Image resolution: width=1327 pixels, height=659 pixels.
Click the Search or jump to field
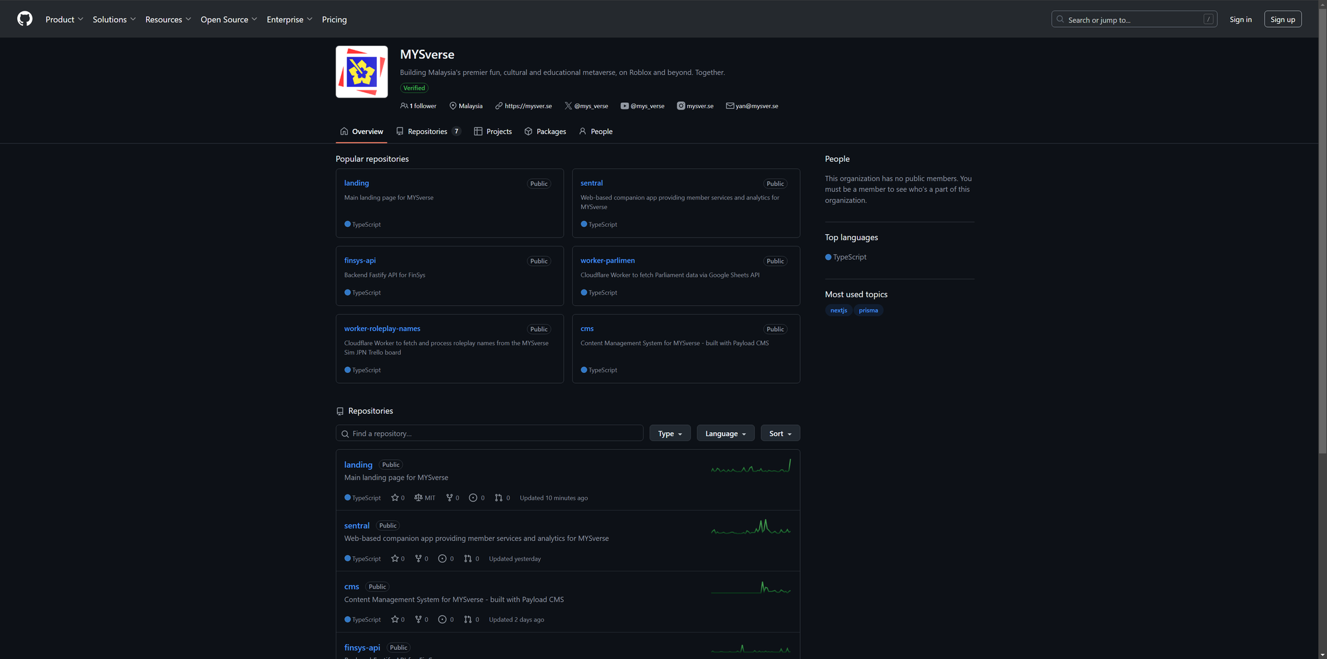point(1134,19)
